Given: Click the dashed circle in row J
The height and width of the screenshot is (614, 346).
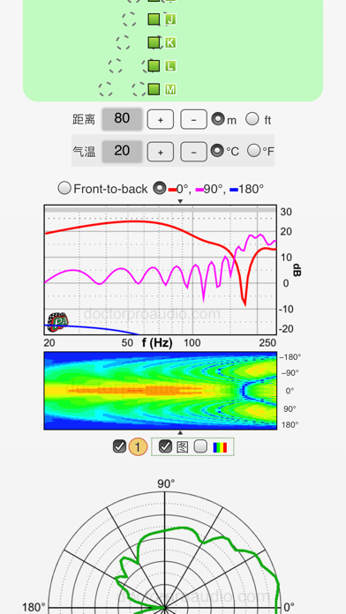Looking at the screenshot, I should tap(130, 19).
